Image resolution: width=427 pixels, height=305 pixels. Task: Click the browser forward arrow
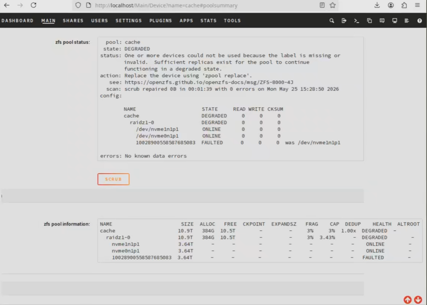pyautogui.click(x=20, y=5)
